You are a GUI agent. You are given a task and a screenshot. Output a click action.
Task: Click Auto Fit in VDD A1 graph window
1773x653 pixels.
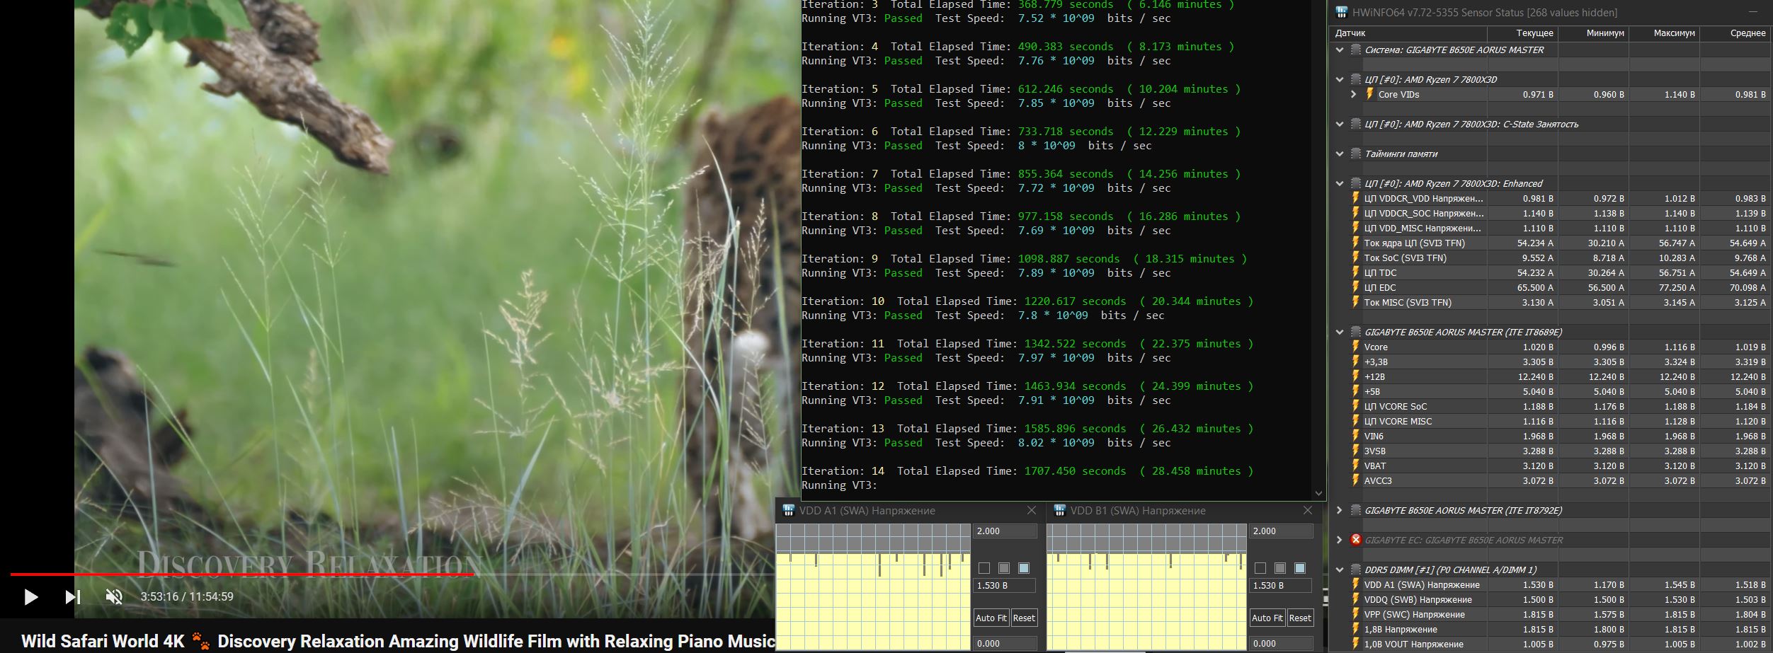[991, 618]
